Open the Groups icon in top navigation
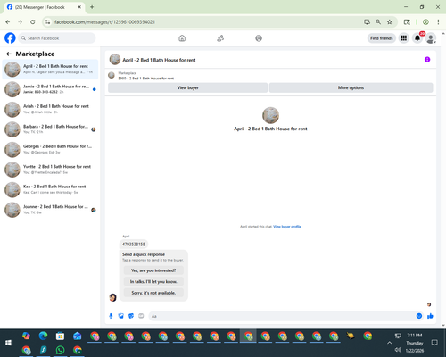This screenshot has height=357, width=446. [x=259, y=38]
